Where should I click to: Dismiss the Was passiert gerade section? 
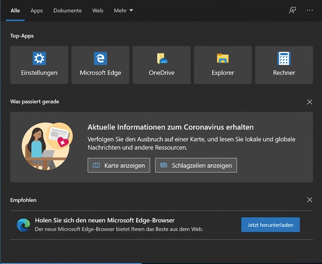point(310,102)
